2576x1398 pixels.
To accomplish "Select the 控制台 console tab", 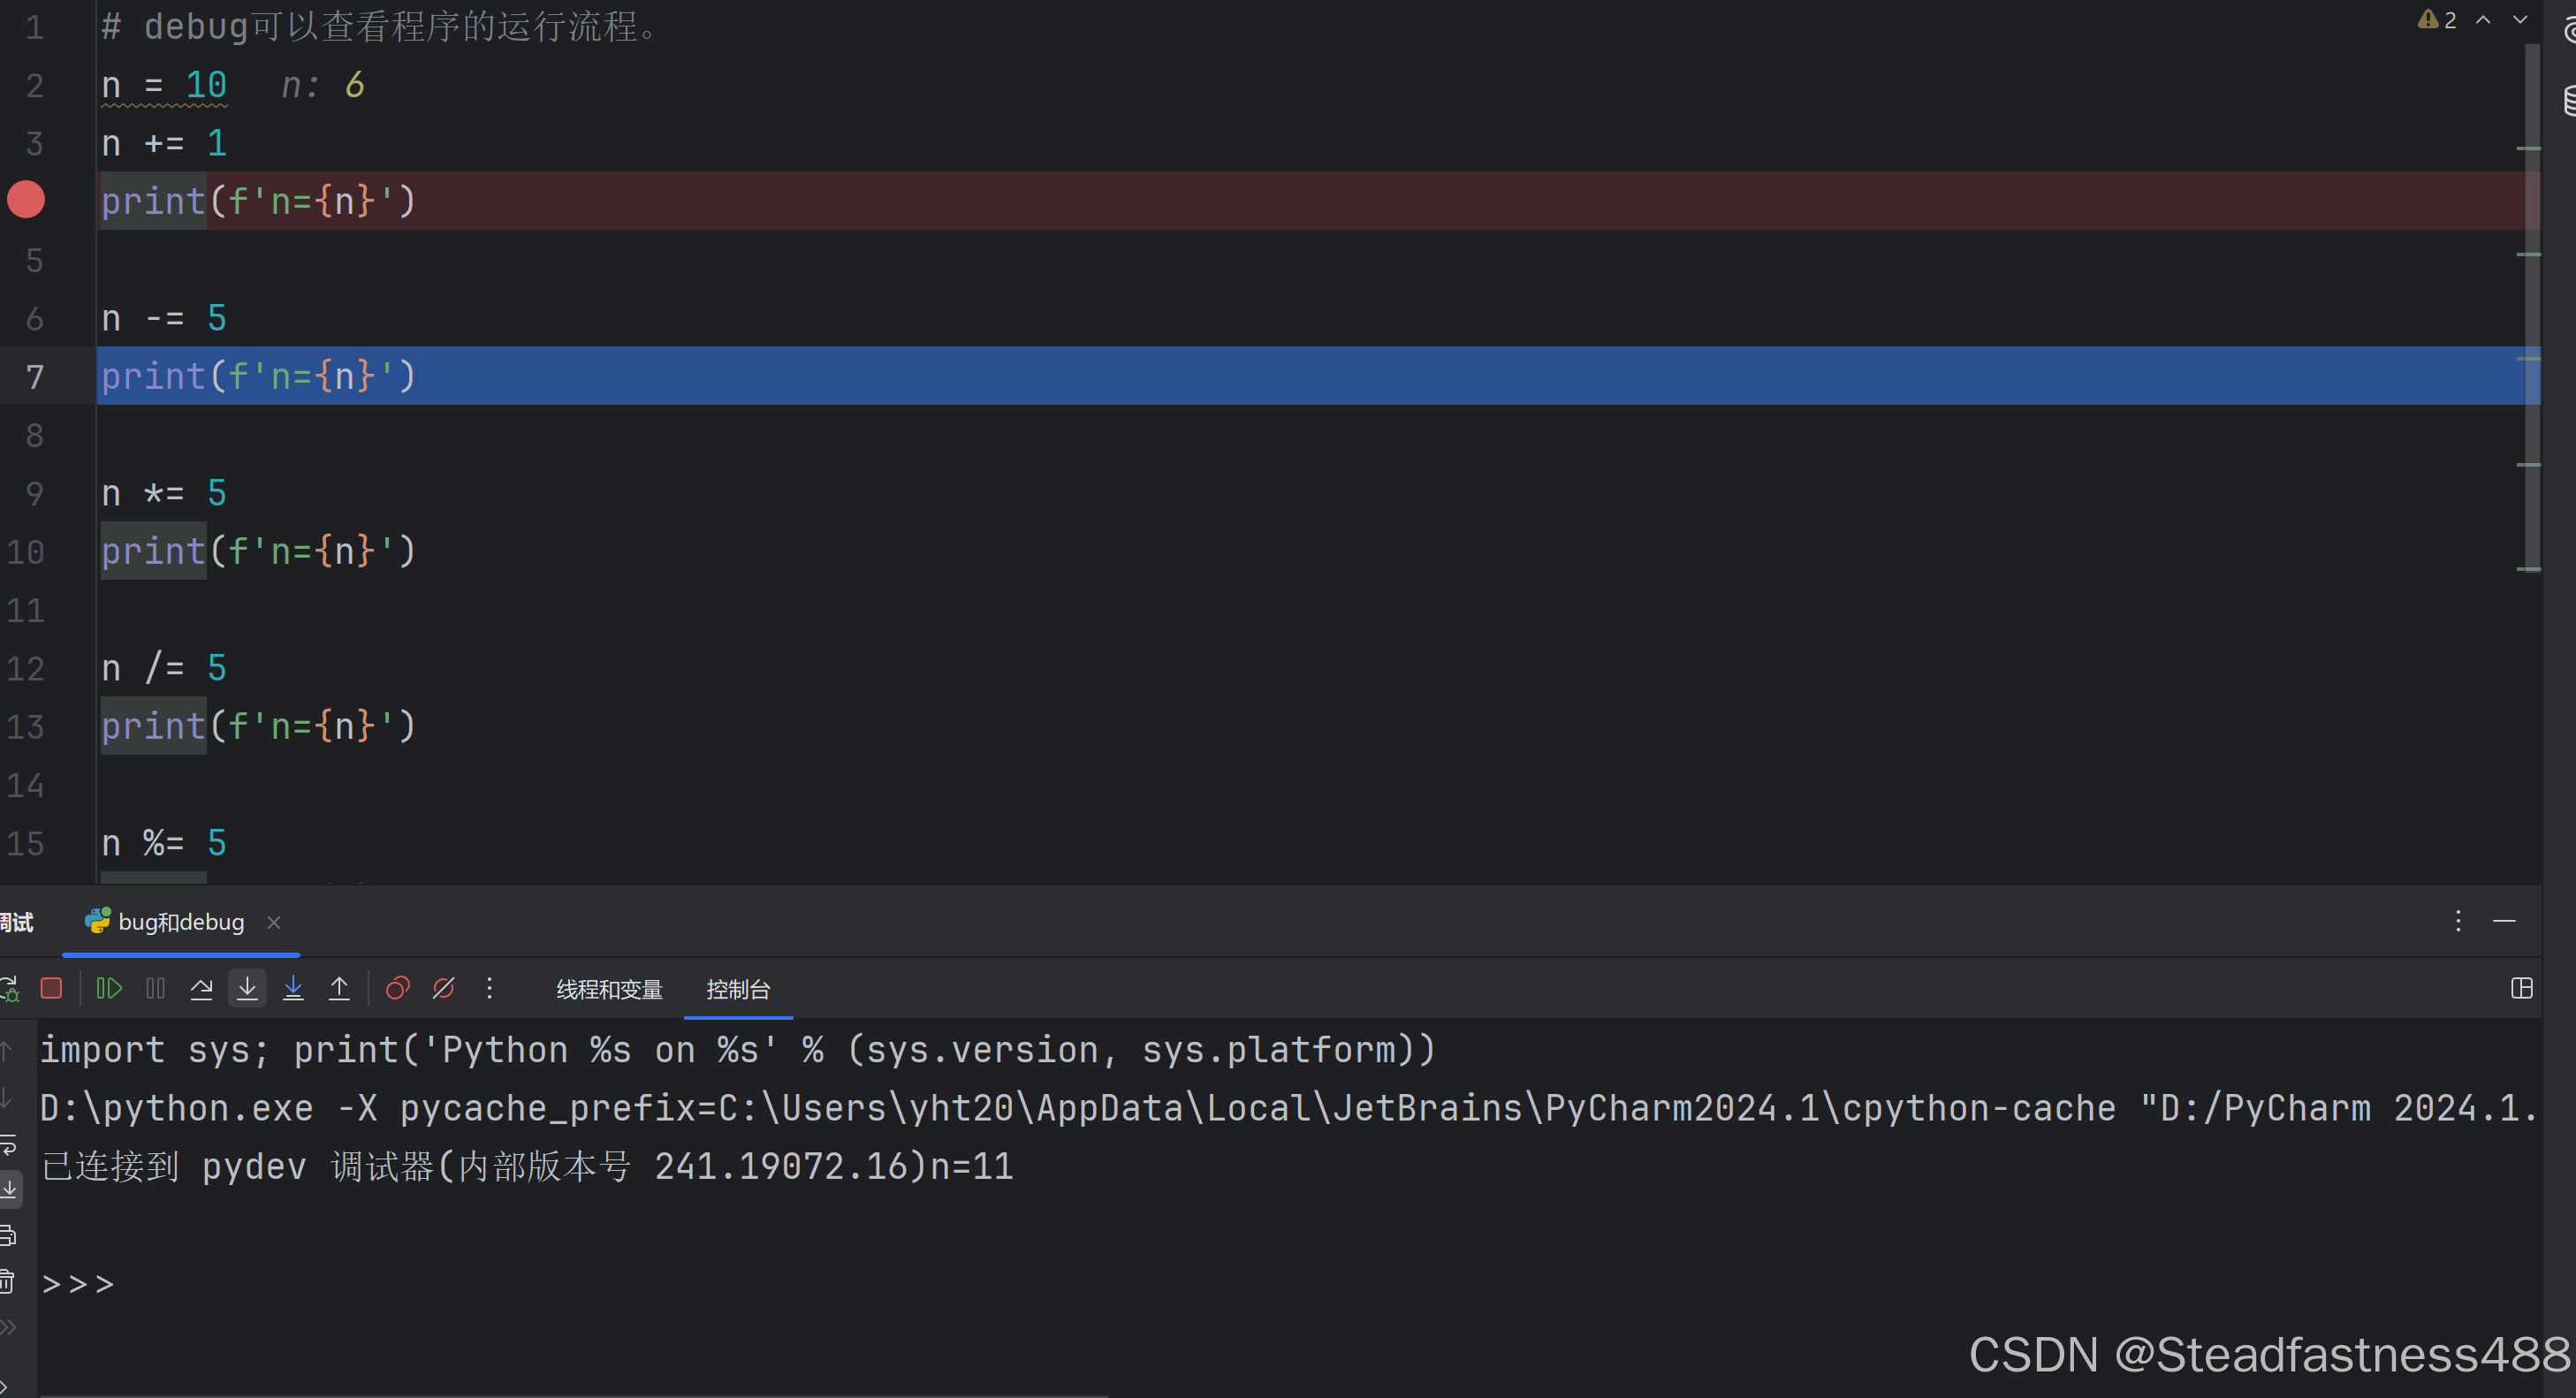I will (738, 990).
